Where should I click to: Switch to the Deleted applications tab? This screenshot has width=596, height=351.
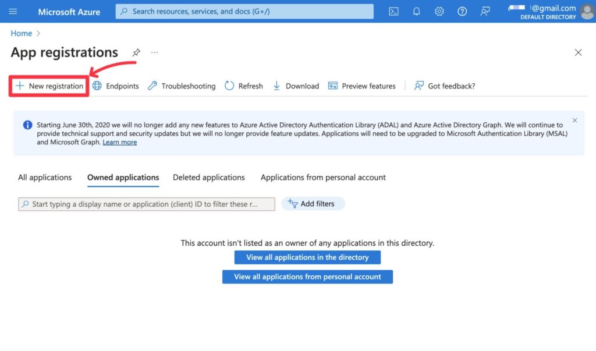click(208, 178)
